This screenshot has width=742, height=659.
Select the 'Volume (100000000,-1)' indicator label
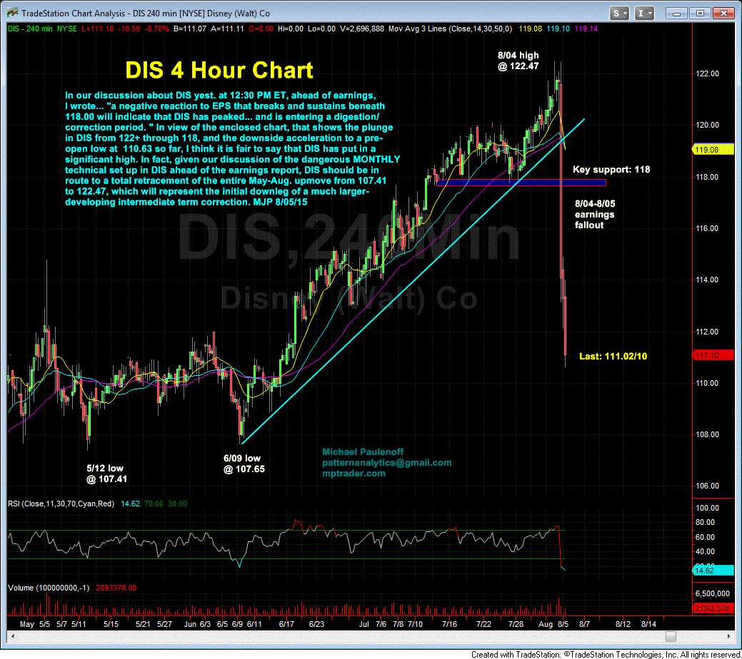pos(49,588)
